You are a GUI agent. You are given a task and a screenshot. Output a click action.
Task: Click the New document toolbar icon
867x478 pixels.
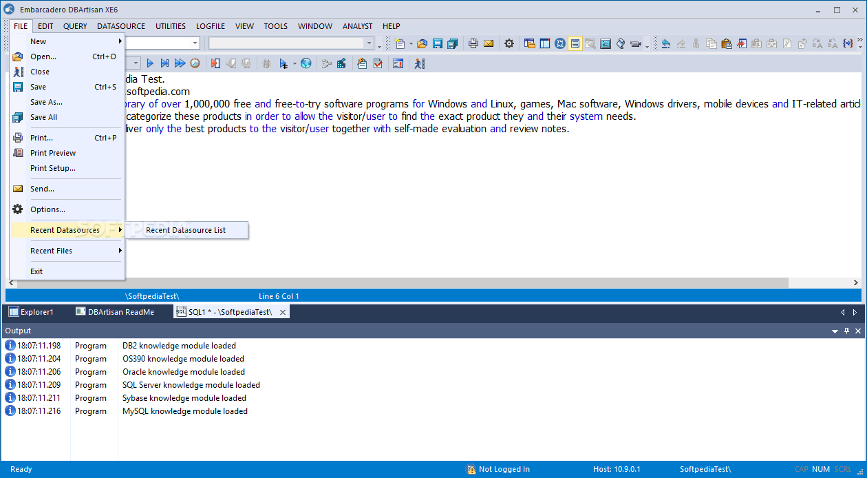click(x=400, y=43)
